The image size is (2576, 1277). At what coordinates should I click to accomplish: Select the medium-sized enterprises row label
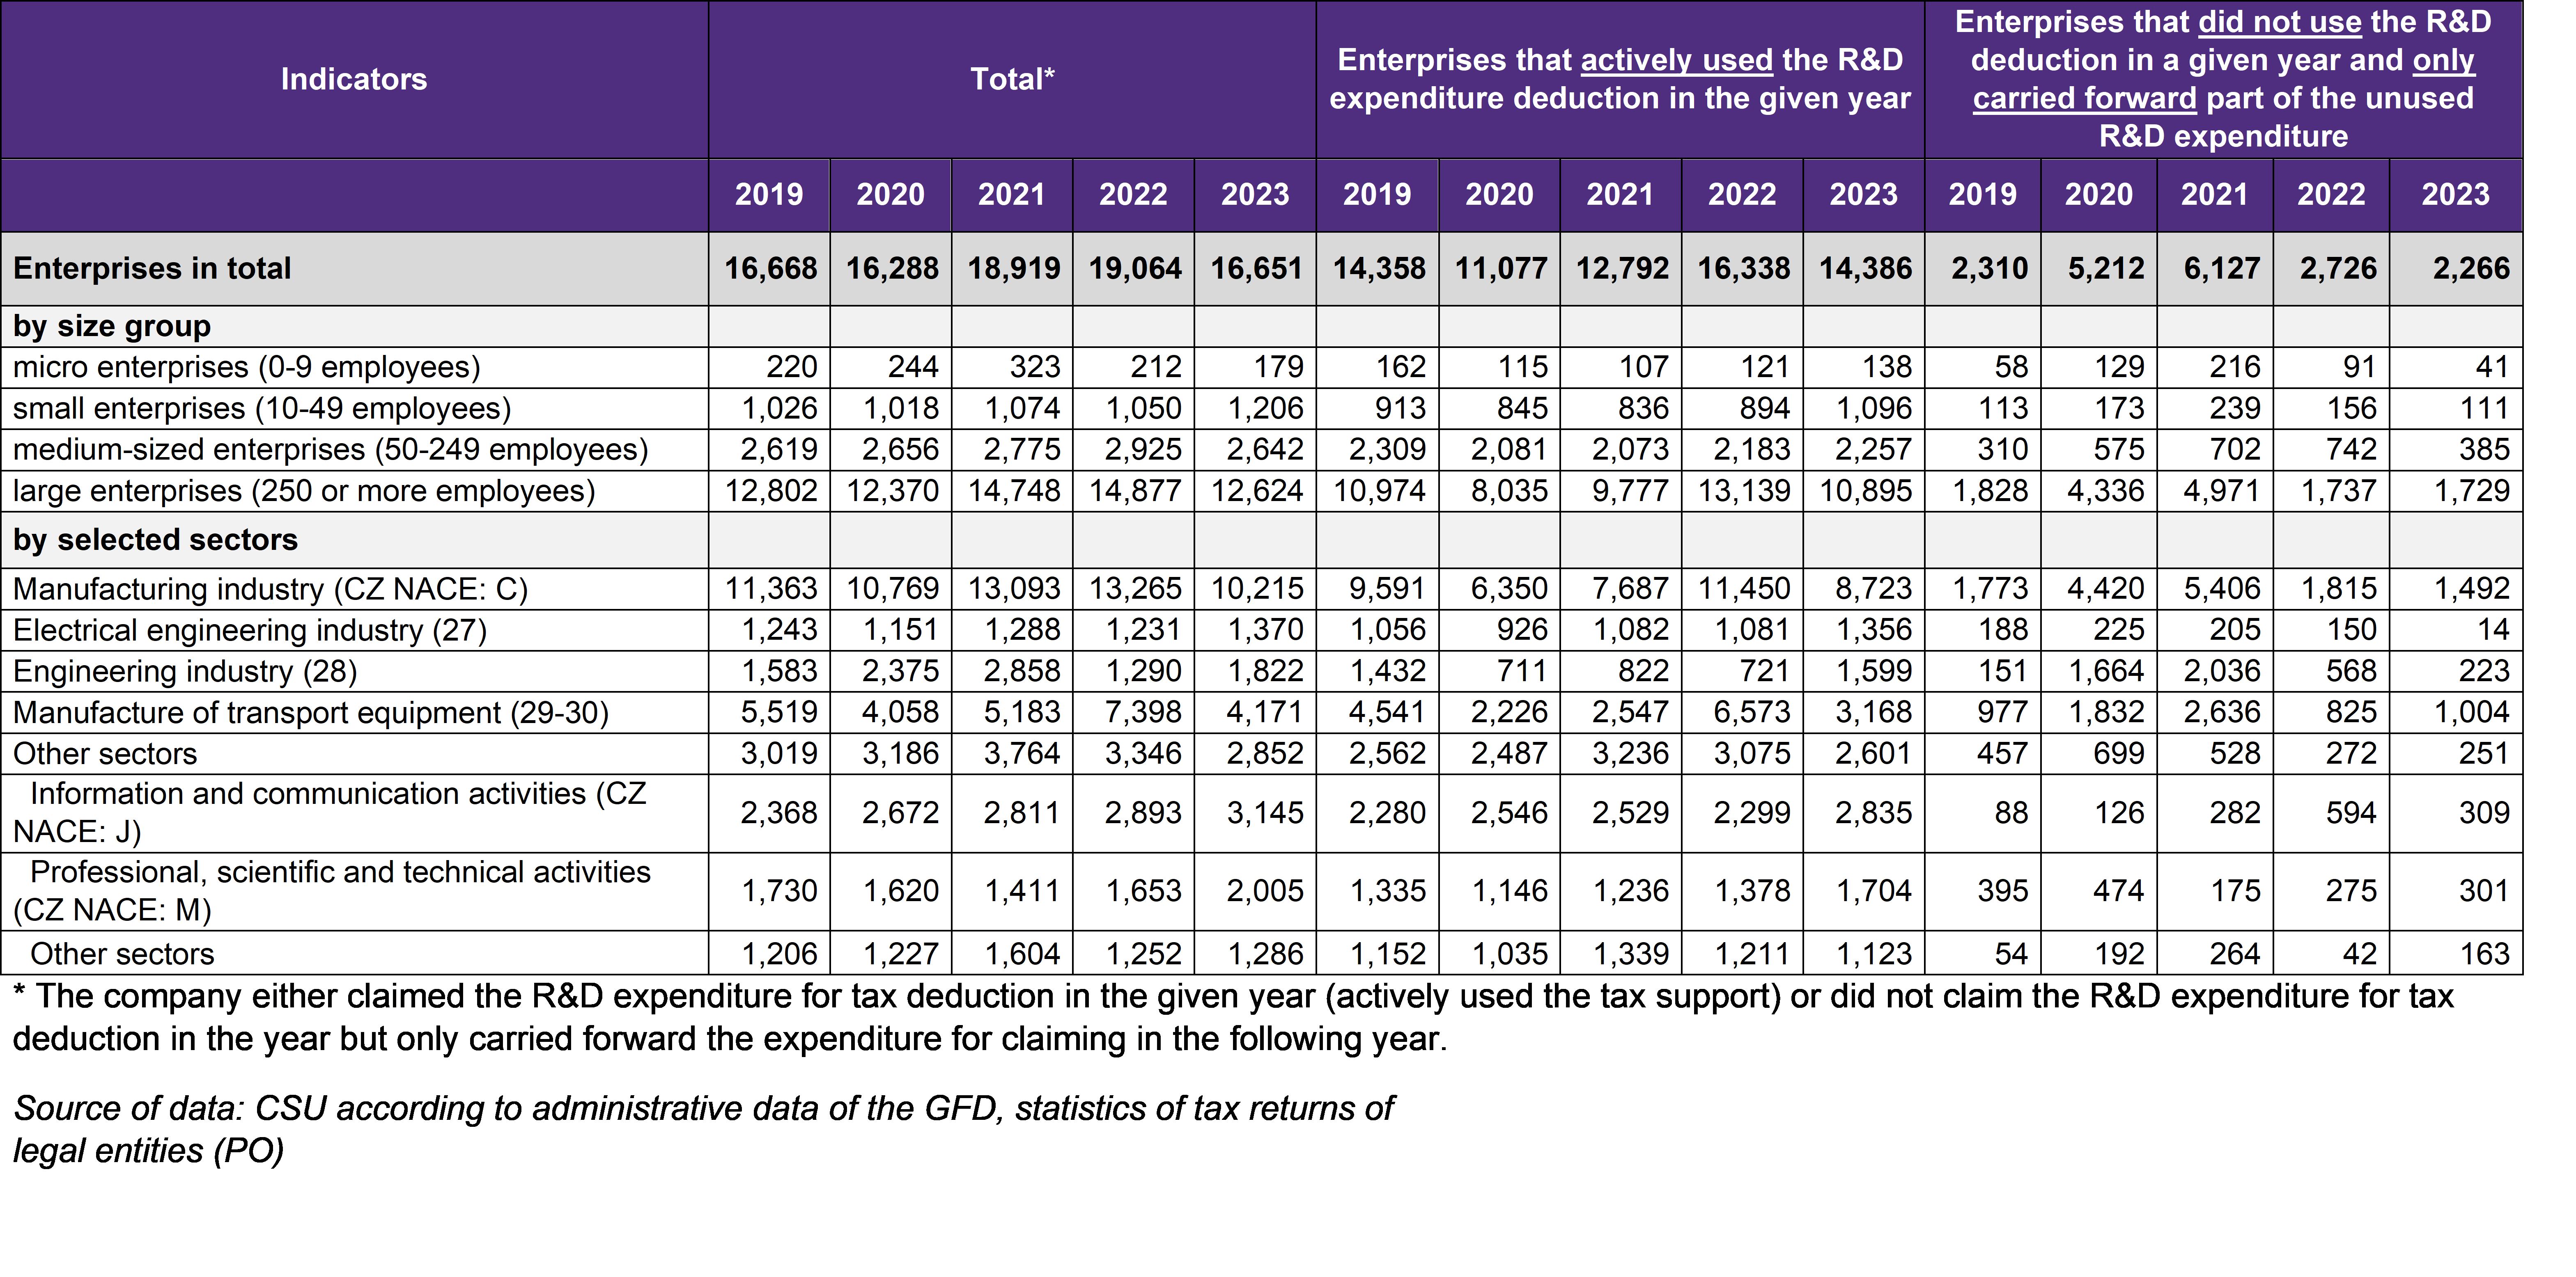[330, 450]
